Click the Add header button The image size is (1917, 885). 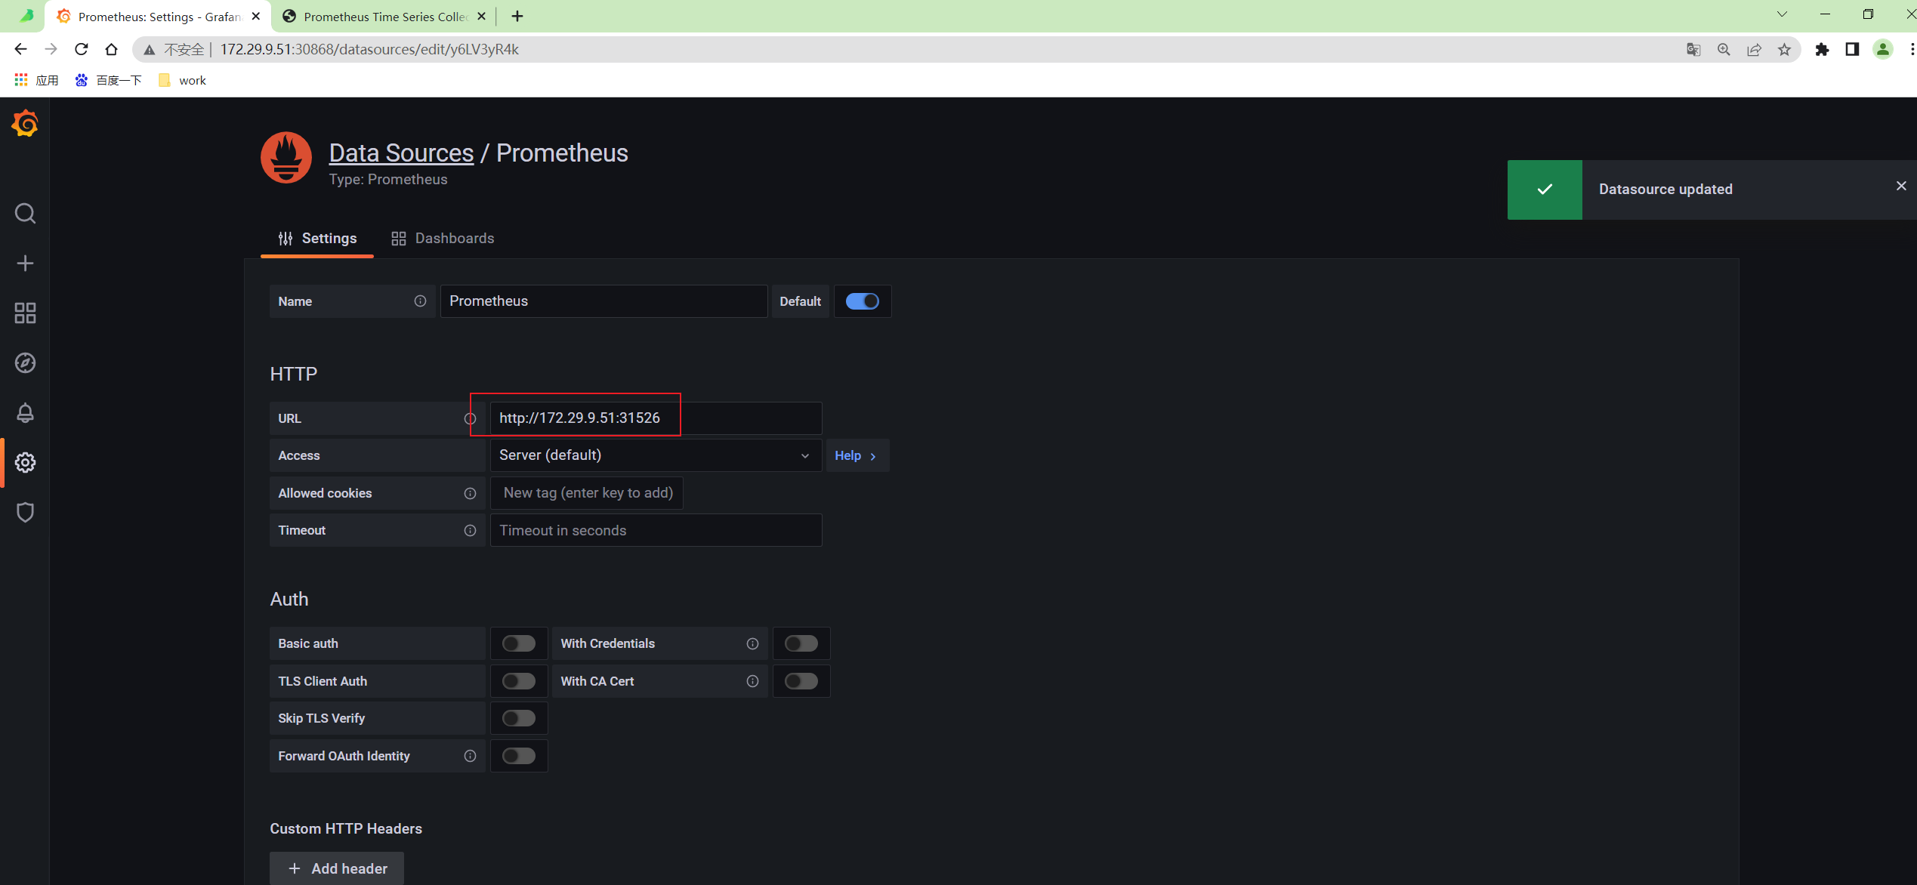click(x=337, y=868)
